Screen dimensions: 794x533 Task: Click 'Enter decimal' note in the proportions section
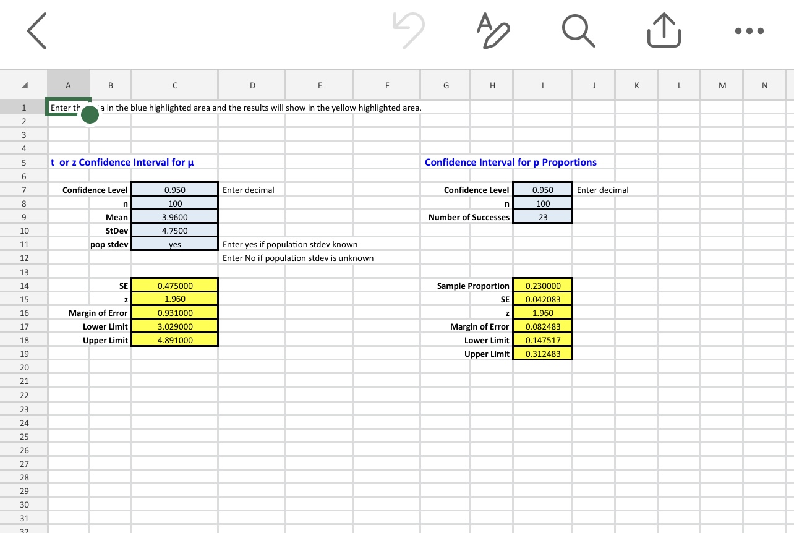[x=602, y=190]
